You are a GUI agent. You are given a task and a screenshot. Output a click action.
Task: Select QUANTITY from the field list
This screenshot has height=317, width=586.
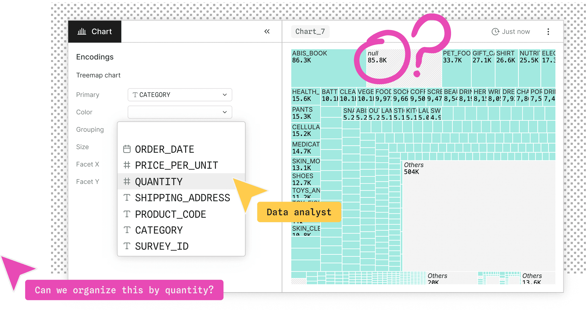159,181
